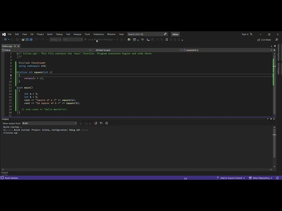This screenshot has height=211, width=282.
Task: Click Select Repository in status bar
Action: tap(260, 178)
